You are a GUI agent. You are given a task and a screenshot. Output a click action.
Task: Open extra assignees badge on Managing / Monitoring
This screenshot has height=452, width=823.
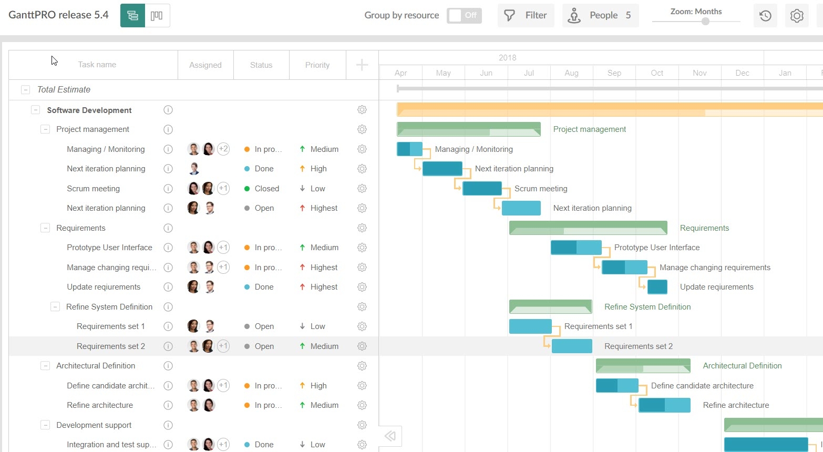pyautogui.click(x=223, y=149)
